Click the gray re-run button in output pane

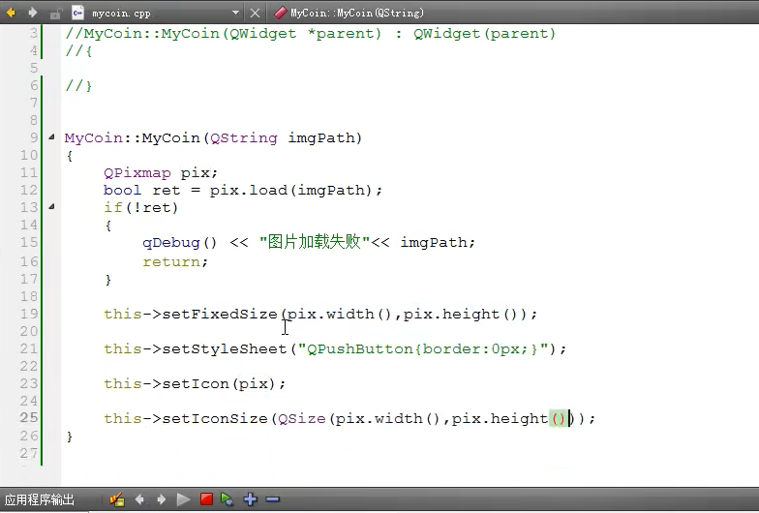[x=183, y=499]
